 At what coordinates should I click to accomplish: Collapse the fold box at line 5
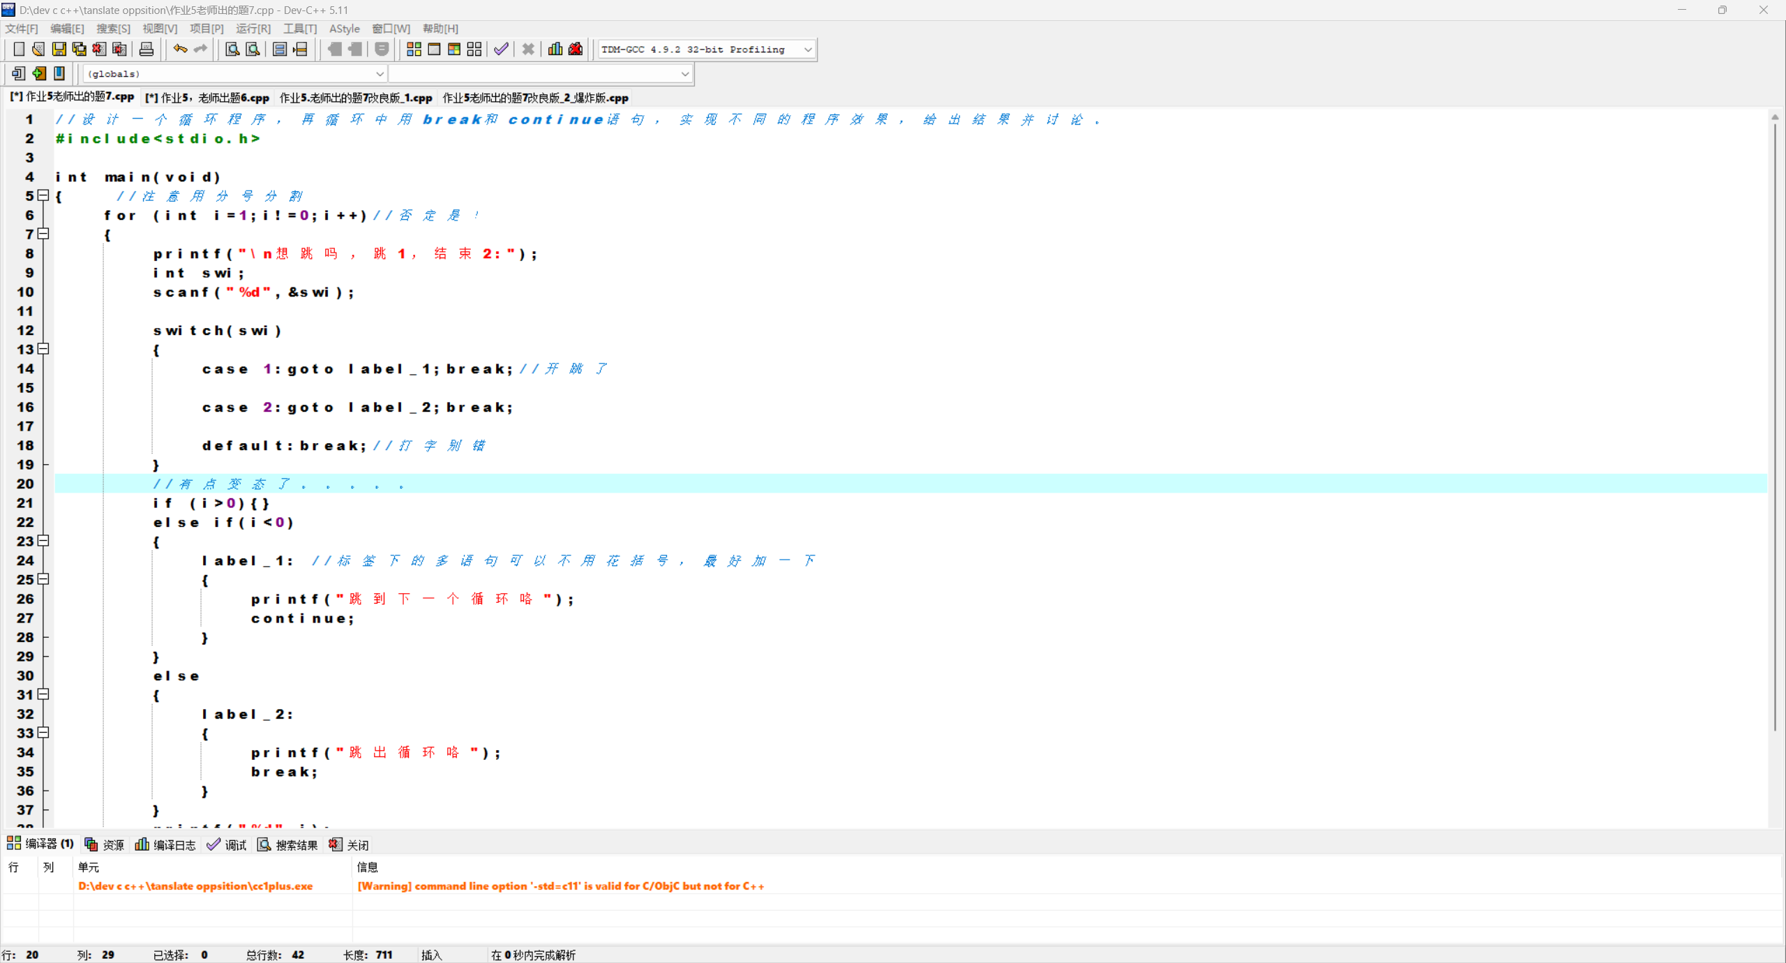point(43,195)
